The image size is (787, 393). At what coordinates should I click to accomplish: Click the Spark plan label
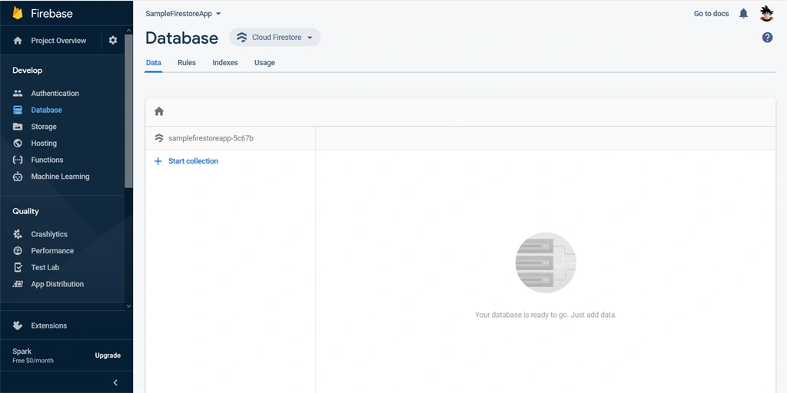point(22,352)
